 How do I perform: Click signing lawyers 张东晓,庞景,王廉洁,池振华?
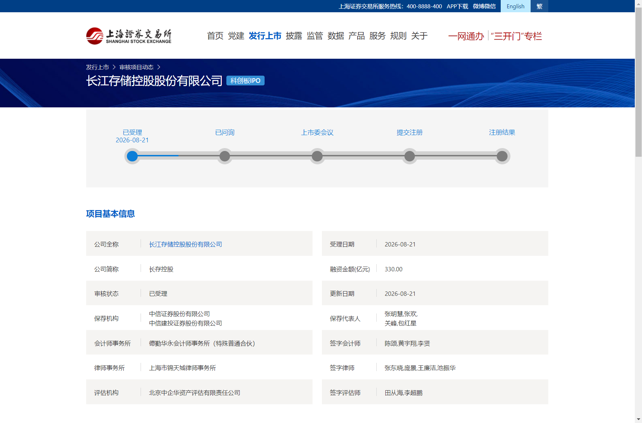pos(420,368)
